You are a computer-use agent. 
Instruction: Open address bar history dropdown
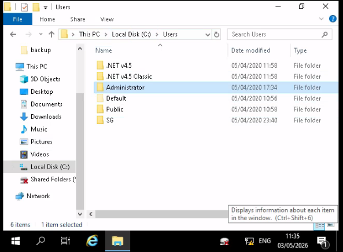pyautogui.click(x=208, y=35)
